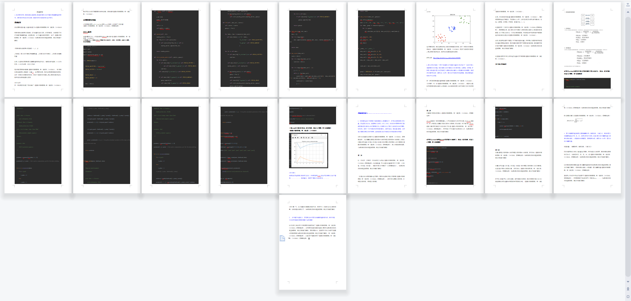Click the flowchart diagram on the ninth page
The height and width of the screenshot is (301, 631).
click(588, 20)
